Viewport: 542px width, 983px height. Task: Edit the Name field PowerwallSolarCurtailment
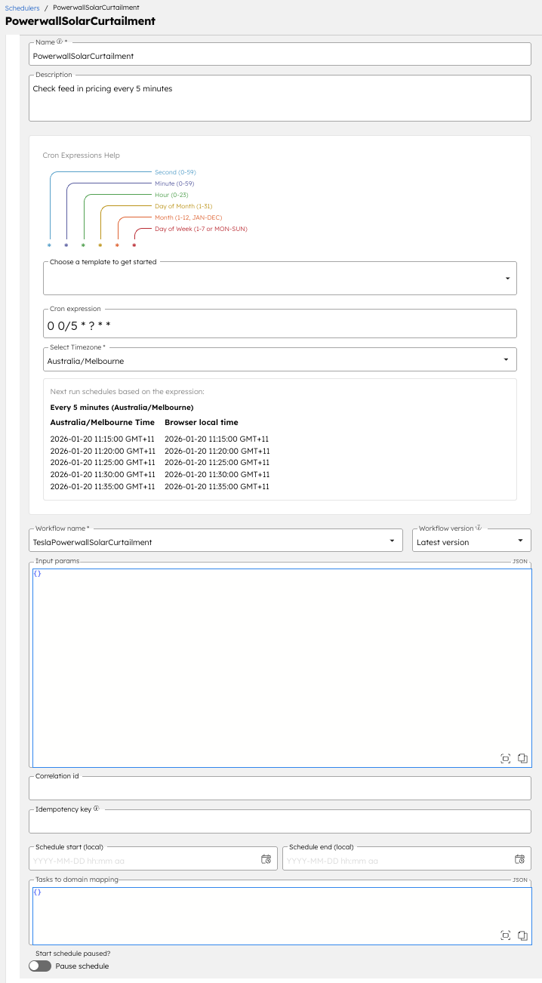click(x=280, y=55)
